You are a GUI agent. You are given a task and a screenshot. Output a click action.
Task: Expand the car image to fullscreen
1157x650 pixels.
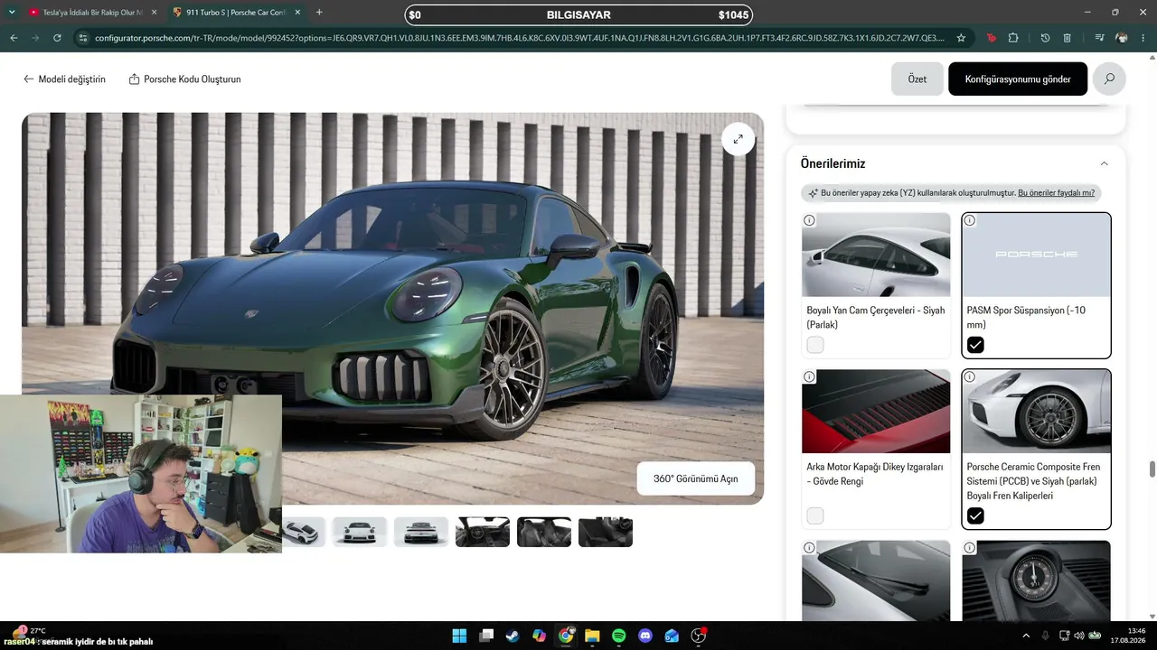click(x=738, y=139)
